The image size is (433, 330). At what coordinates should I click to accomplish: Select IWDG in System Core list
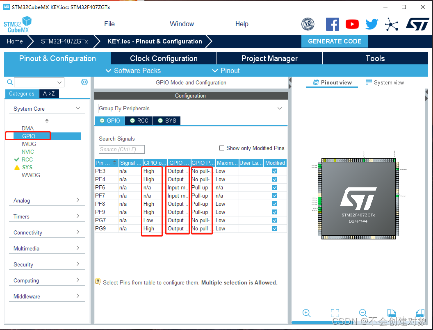pyautogui.click(x=29, y=144)
